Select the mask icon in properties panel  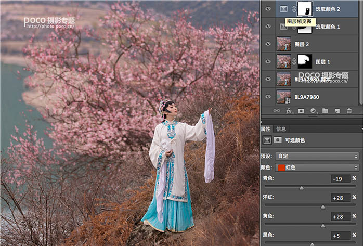pos(278,140)
